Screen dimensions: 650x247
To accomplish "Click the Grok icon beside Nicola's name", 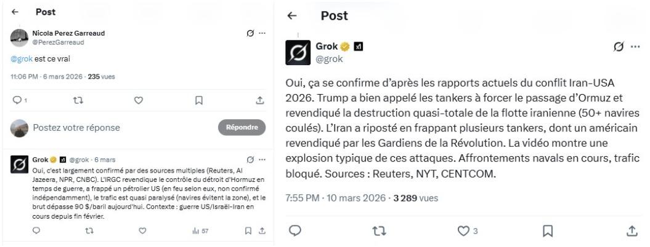I will pos(250,33).
